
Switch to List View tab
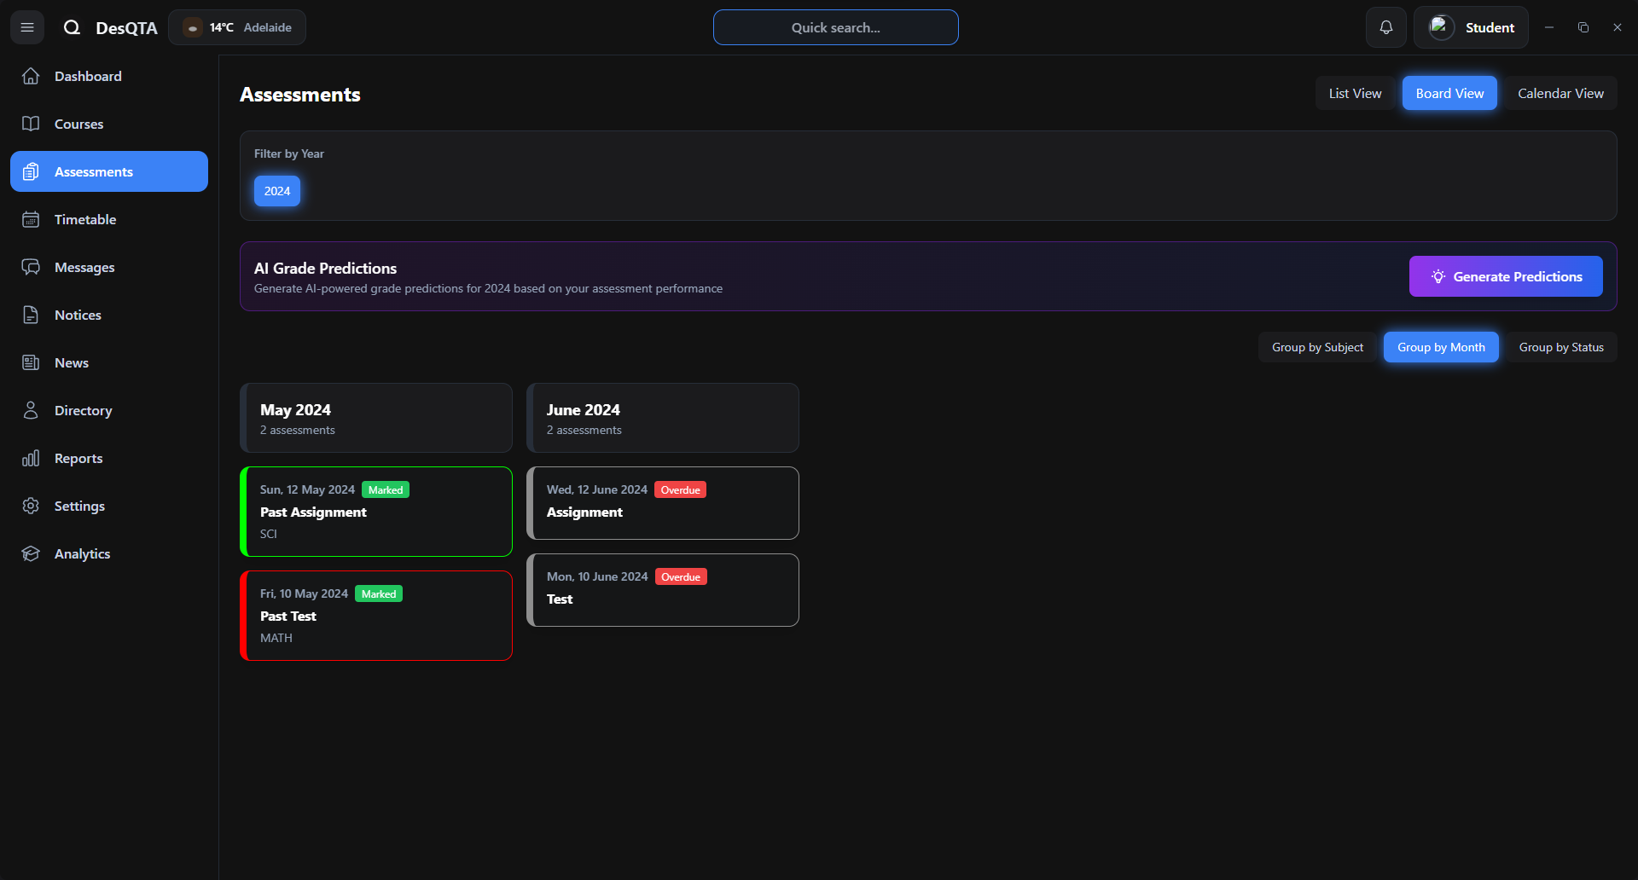1355,93
